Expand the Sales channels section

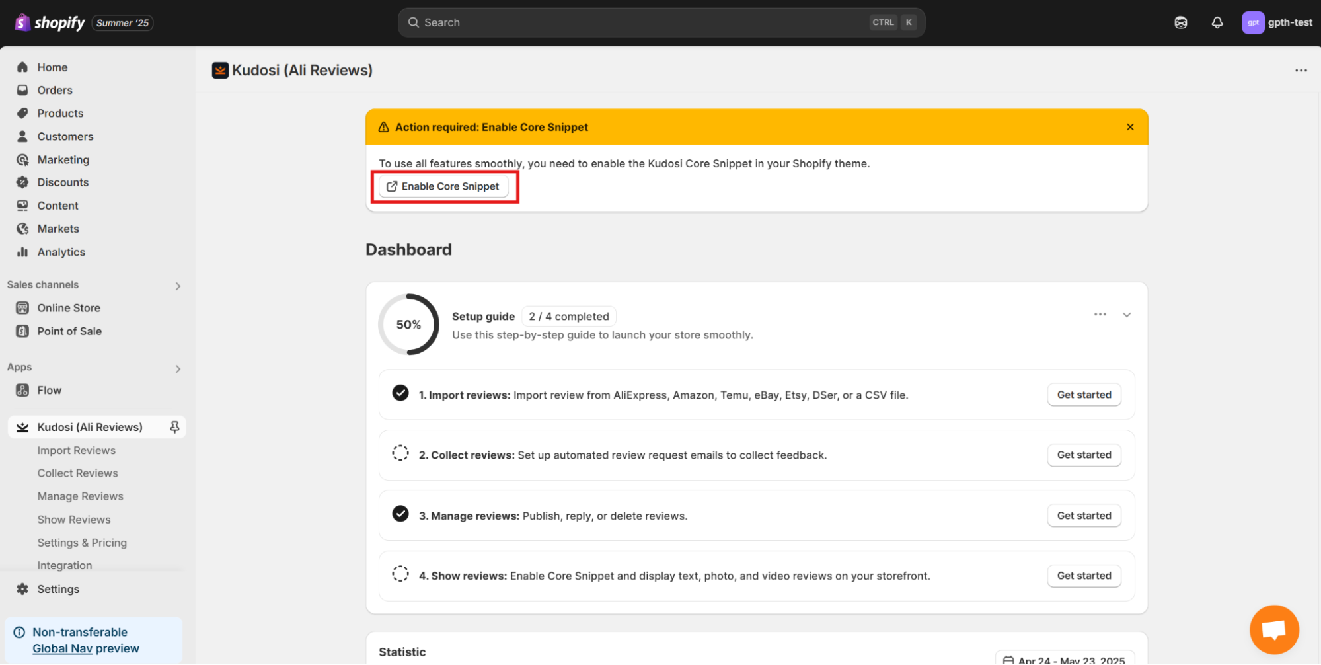(x=177, y=286)
